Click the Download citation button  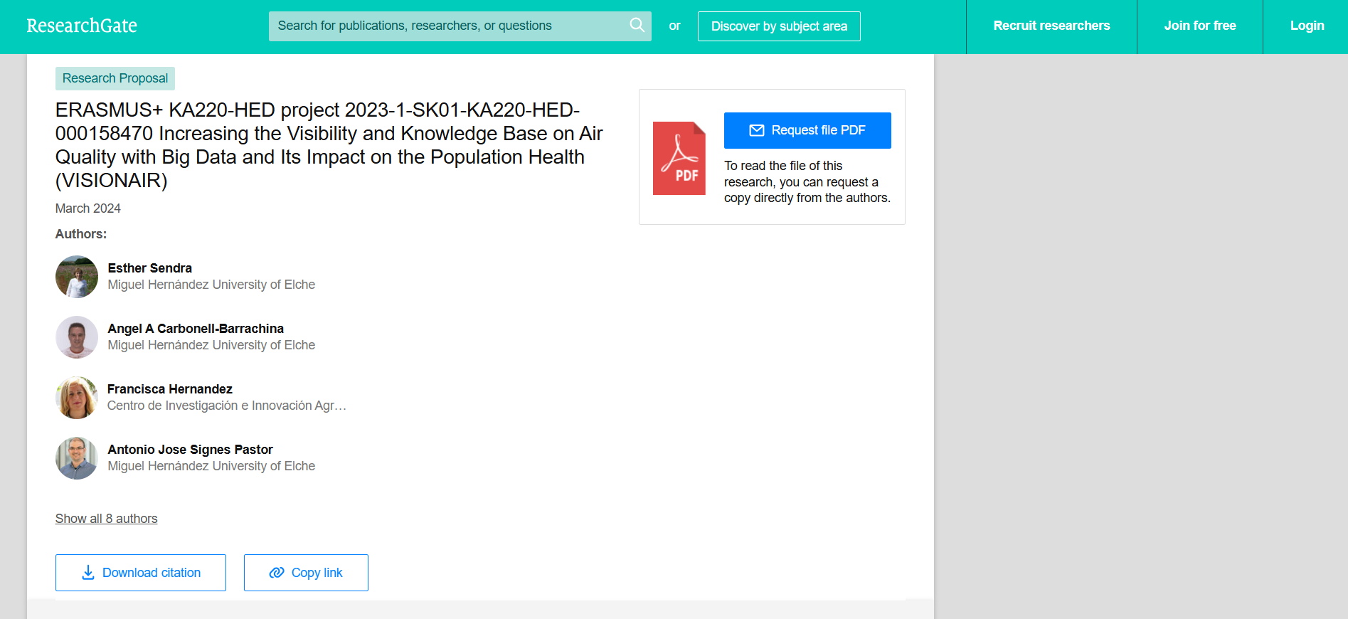(141, 573)
